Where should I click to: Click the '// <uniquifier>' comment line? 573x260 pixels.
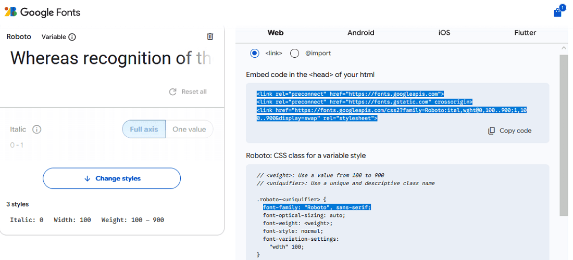pyautogui.click(x=346, y=183)
